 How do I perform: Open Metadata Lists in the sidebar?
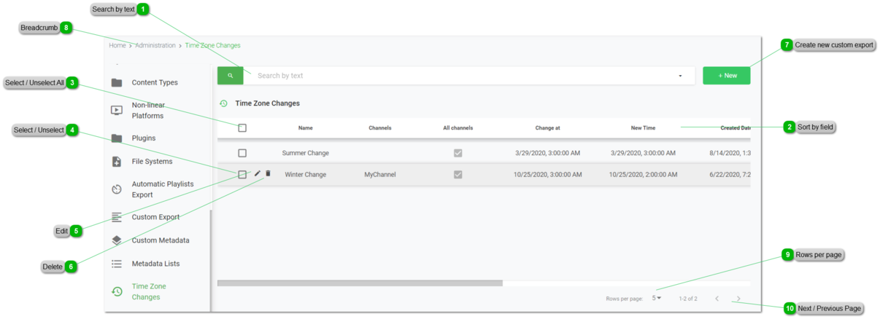(x=155, y=264)
